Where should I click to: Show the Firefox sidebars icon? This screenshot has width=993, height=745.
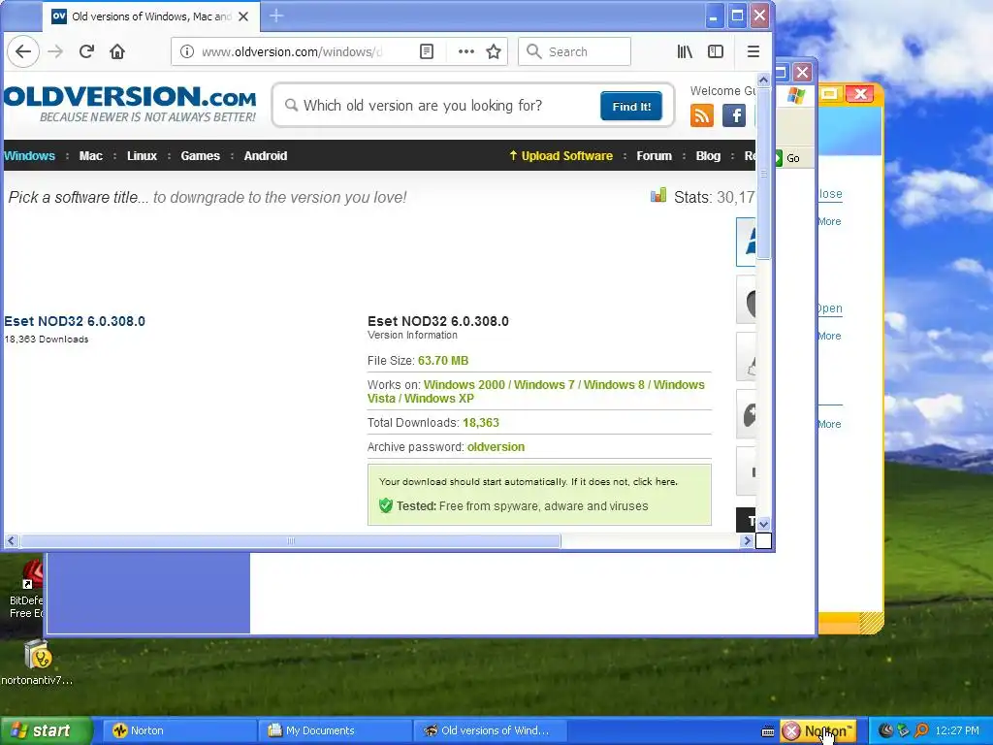pyautogui.click(x=716, y=51)
